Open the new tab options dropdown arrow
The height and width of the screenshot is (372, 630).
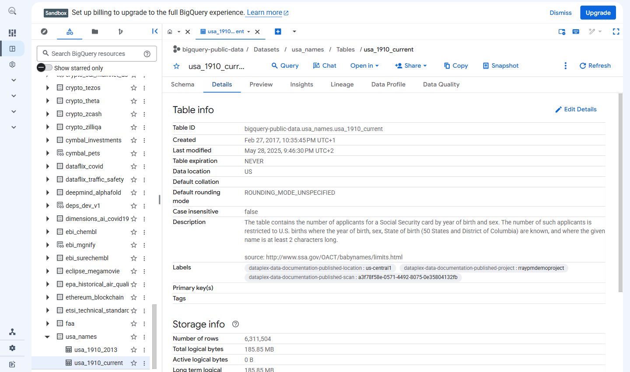pyautogui.click(x=294, y=31)
